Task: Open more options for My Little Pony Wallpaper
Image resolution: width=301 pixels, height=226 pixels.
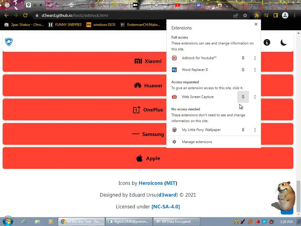Action: tap(255, 130)
